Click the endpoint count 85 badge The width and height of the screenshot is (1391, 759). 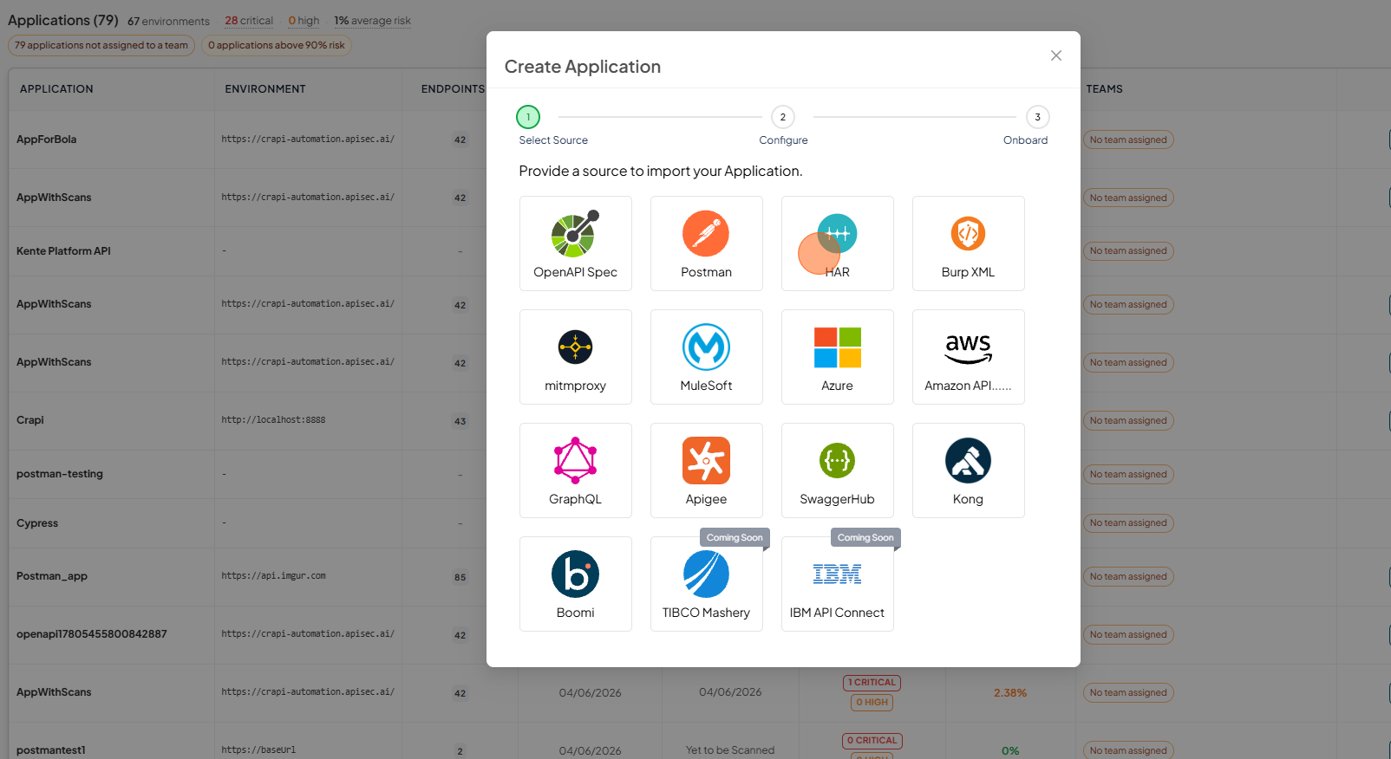click(460, 577)
